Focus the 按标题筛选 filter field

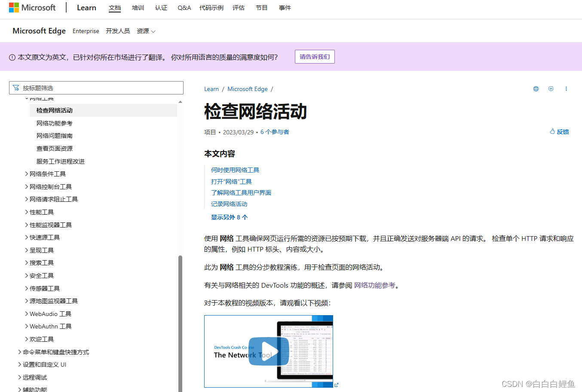(x=96, y=88)
